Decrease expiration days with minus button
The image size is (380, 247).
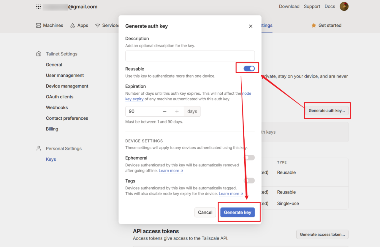pyautogui.click(x=165, y=111)
